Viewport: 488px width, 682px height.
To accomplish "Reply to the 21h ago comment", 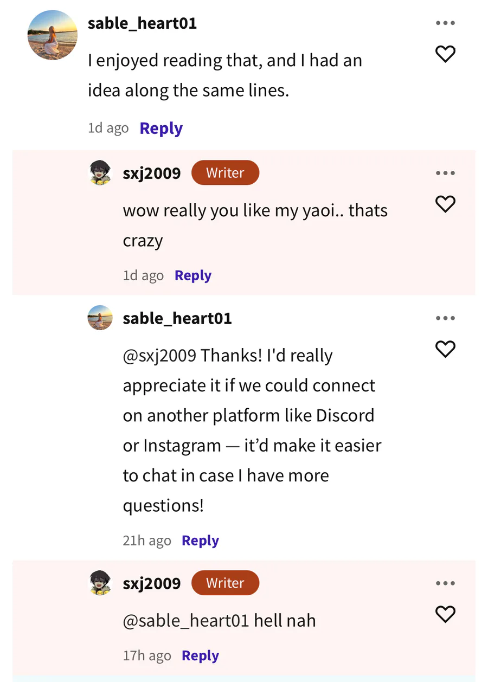I will (x=200, y=541).
